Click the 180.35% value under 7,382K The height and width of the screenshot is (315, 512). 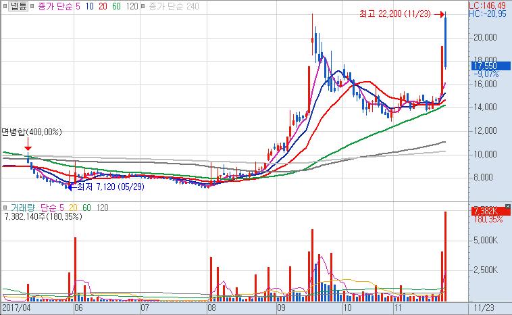tap(488, 220)
